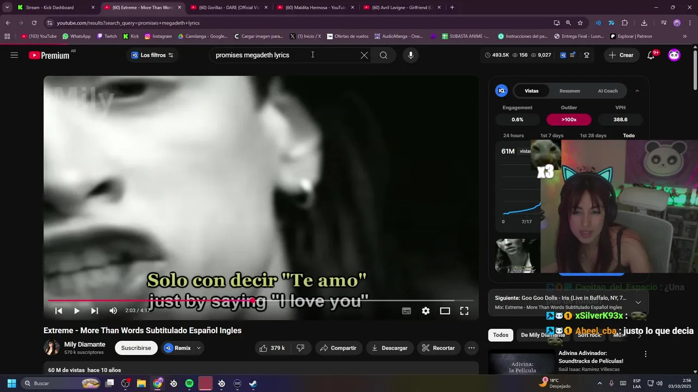Bookmark this page with the star icon
Screen dimensions: 698x392
(580, 23)
